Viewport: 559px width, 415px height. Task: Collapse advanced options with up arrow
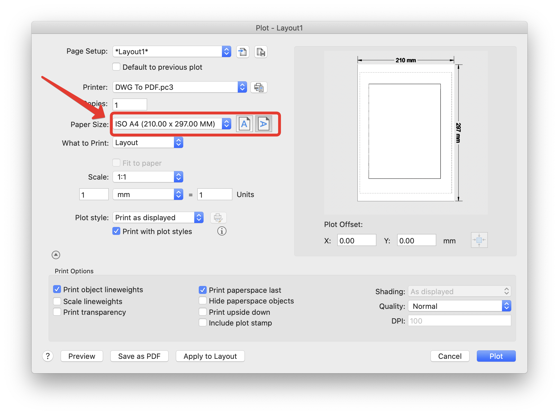pyautogui.click(x=56, y=255)
